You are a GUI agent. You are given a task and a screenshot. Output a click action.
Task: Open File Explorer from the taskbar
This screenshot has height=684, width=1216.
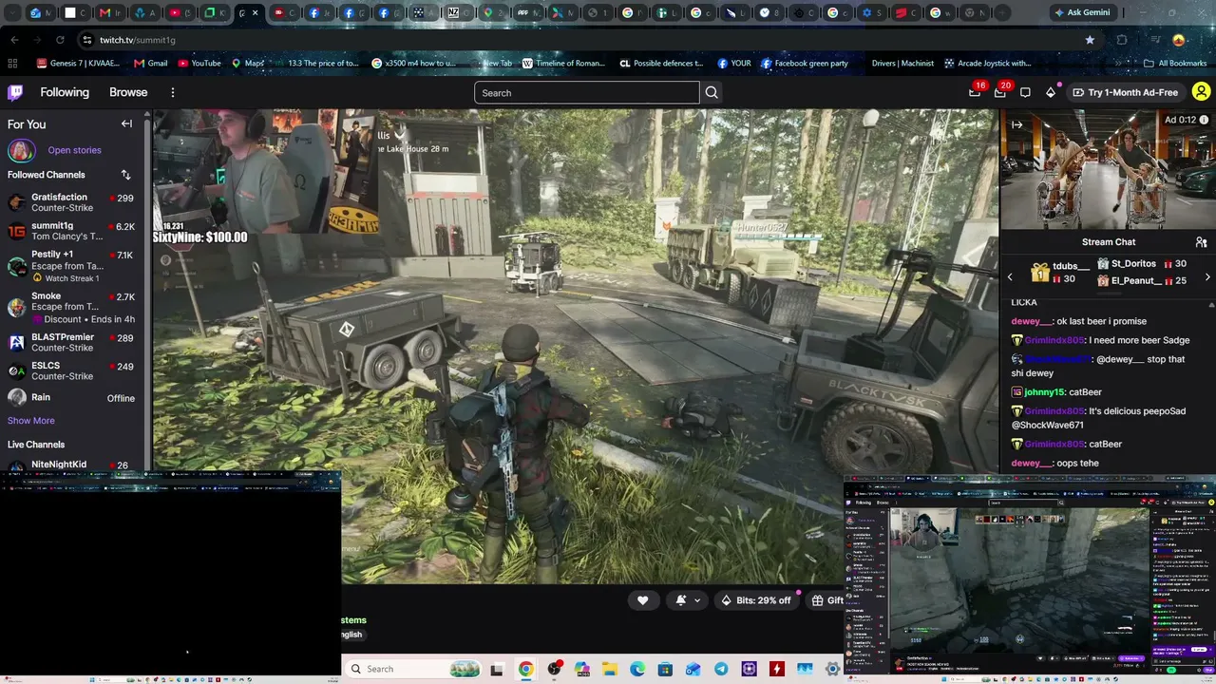tap(609, 669)
